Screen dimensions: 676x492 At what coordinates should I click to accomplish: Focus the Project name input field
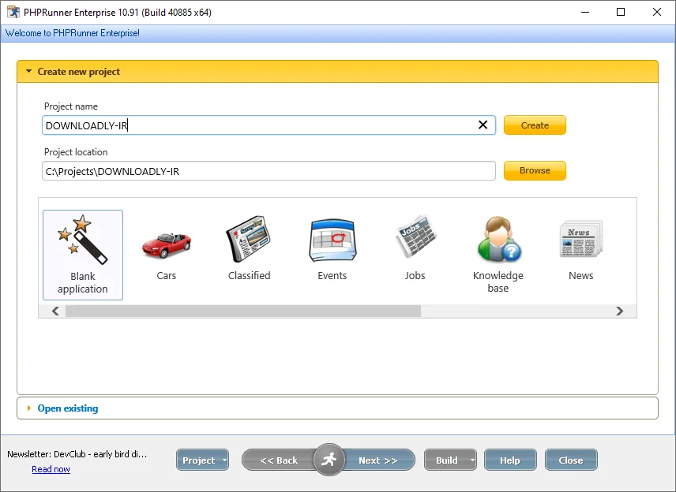(269, 125)
